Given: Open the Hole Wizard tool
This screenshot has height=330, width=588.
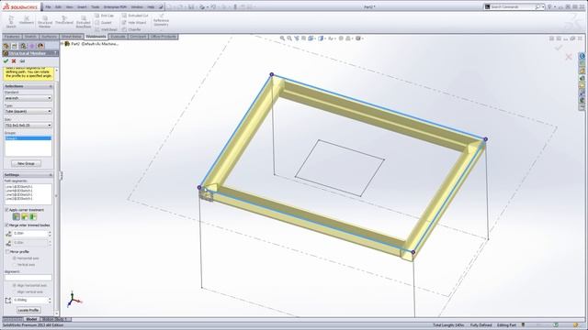Looking at the screenshot, I should pyautogui.click(x=134, y=23).
